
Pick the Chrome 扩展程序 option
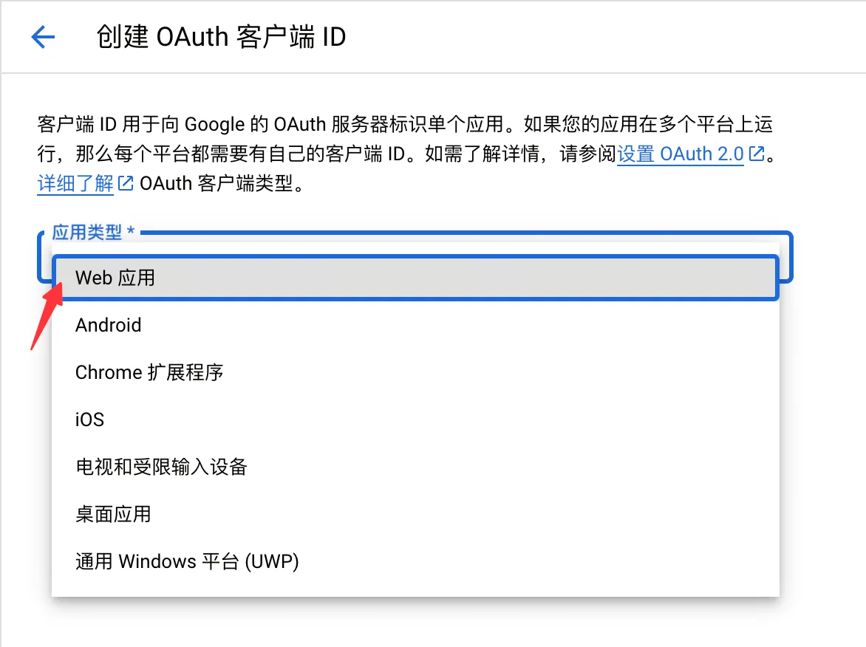click(415, 373)
